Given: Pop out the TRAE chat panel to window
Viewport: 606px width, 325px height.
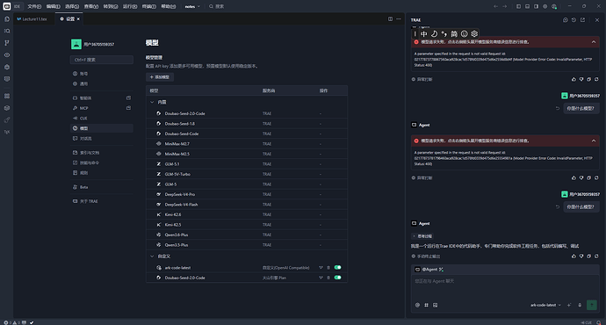Looking at the screenshot, I should pos(583,19).
